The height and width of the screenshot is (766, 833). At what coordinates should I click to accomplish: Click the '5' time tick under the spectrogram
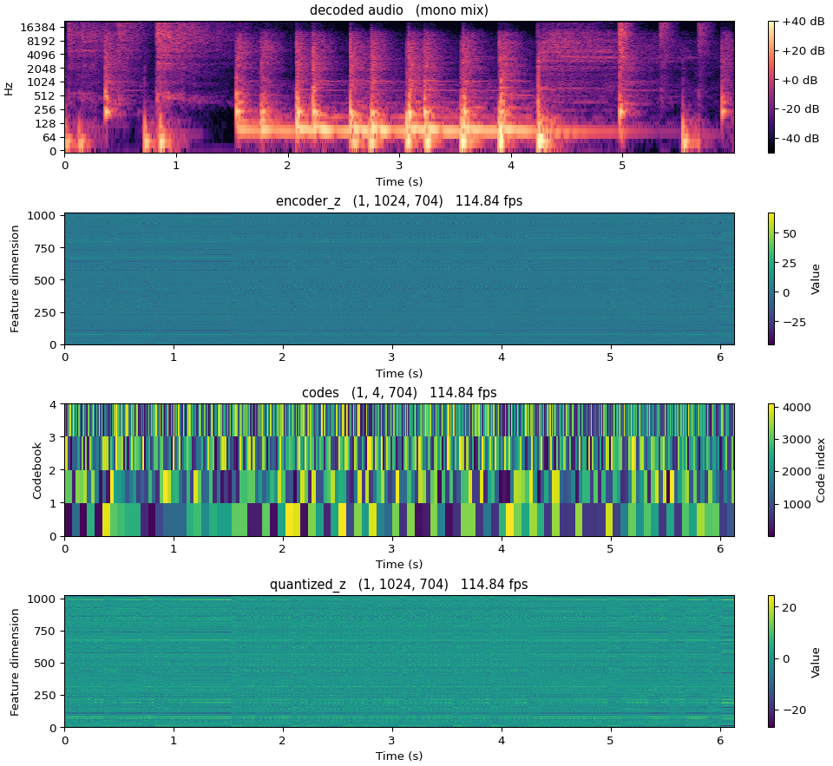pyautogui.click(x=622, y=166)
